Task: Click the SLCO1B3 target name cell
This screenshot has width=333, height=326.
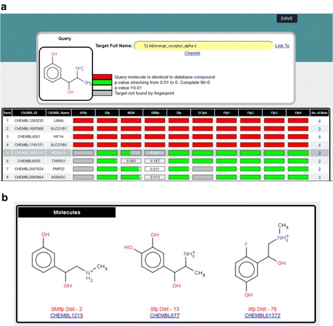Action: click(x=58, y=144)
